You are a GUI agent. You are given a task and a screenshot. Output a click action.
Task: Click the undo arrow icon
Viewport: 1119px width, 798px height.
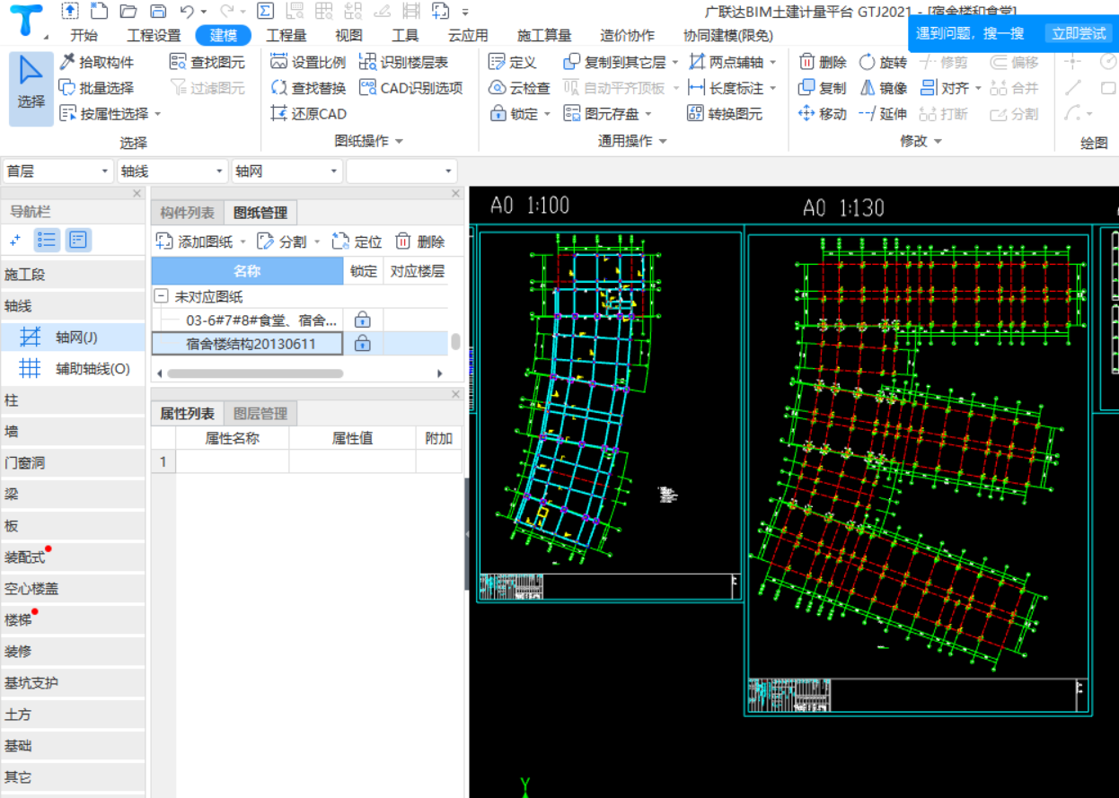tap(187, 11)
